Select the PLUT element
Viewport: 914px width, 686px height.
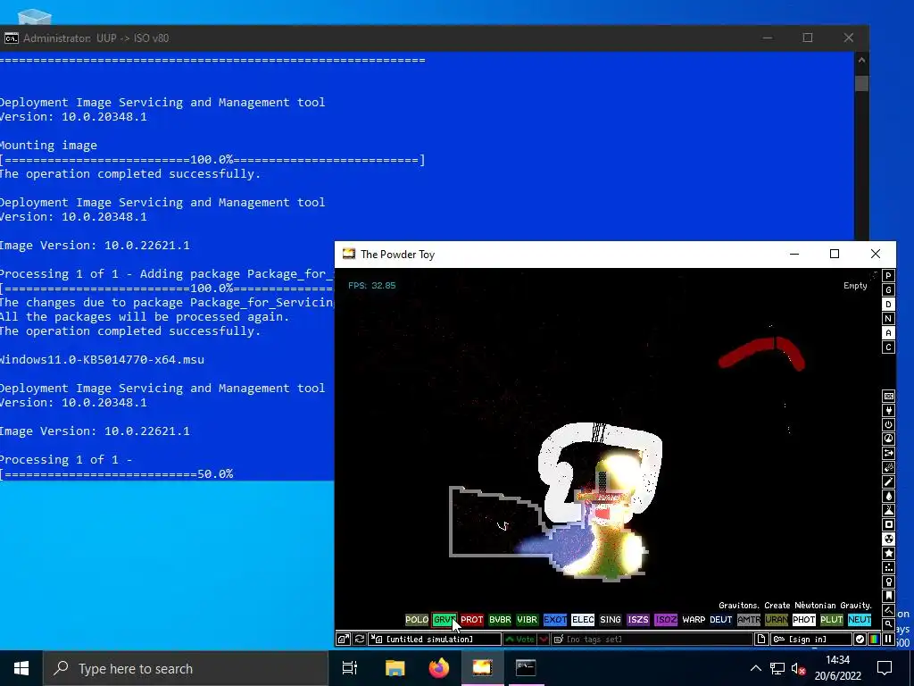click(x=832, y=620)
